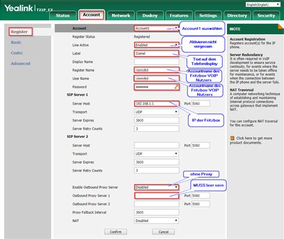Go to the Directory tab
The height and width of the screenshot is (239, 284).
tap(237, 16)
